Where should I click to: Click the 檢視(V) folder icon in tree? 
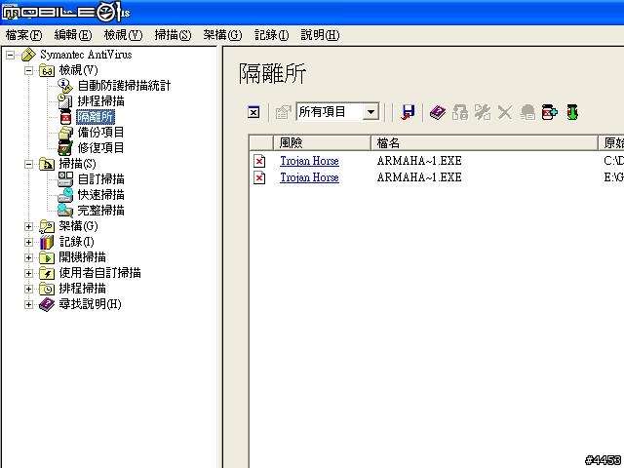[x=47, y=70]
